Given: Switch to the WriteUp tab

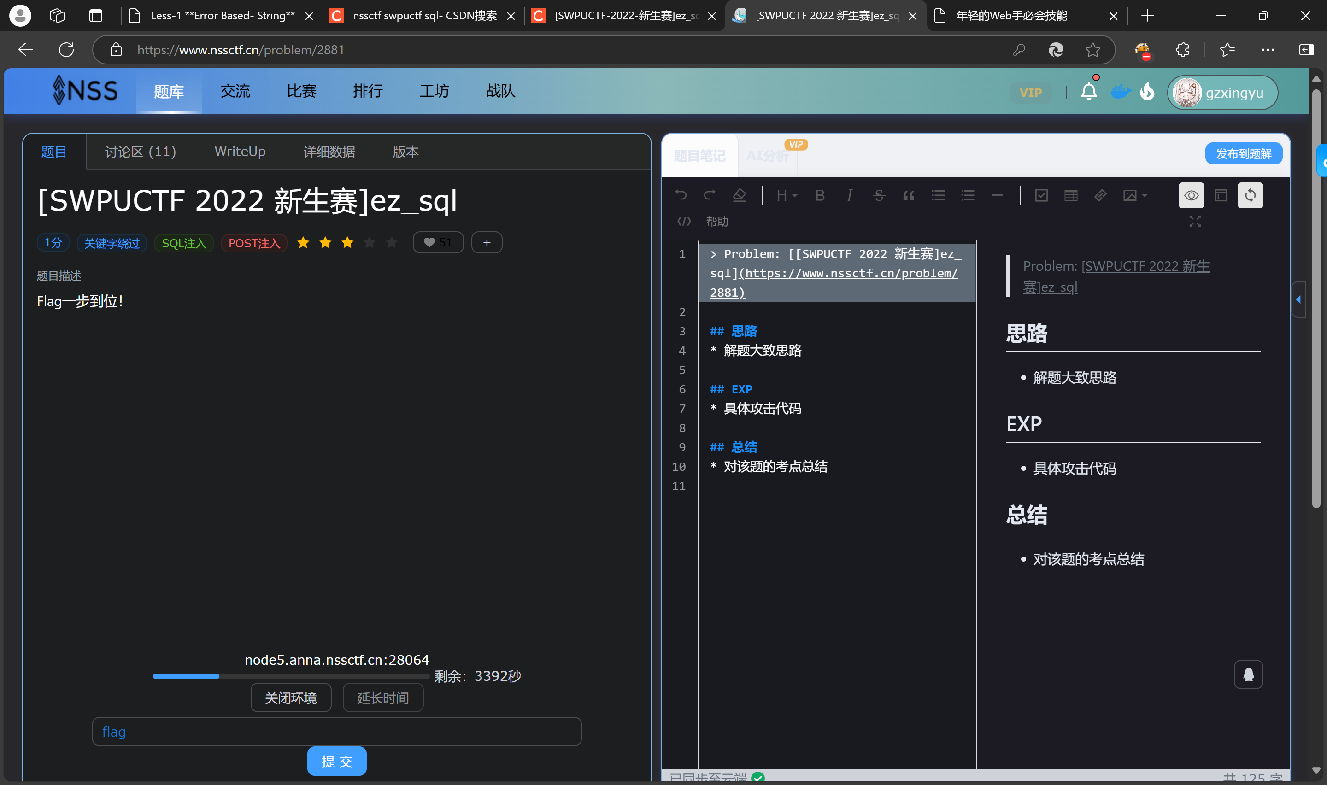Looking at the screenshot, I should pos(240,152).
